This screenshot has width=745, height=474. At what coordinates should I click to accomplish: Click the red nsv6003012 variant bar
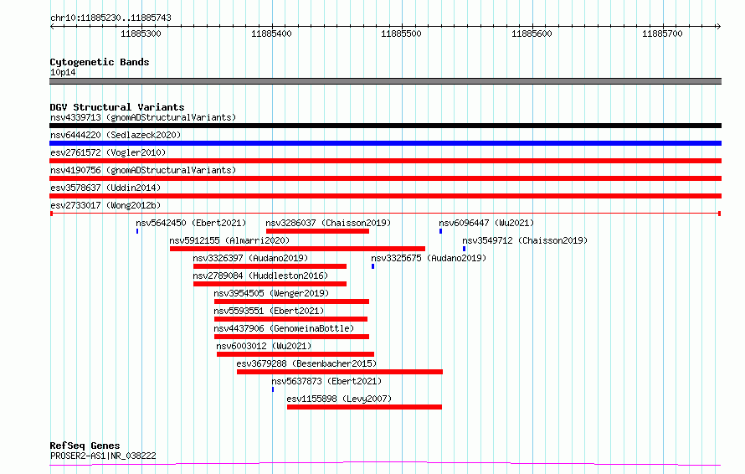295,354
